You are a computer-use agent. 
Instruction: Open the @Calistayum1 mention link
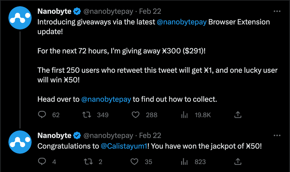124,146
